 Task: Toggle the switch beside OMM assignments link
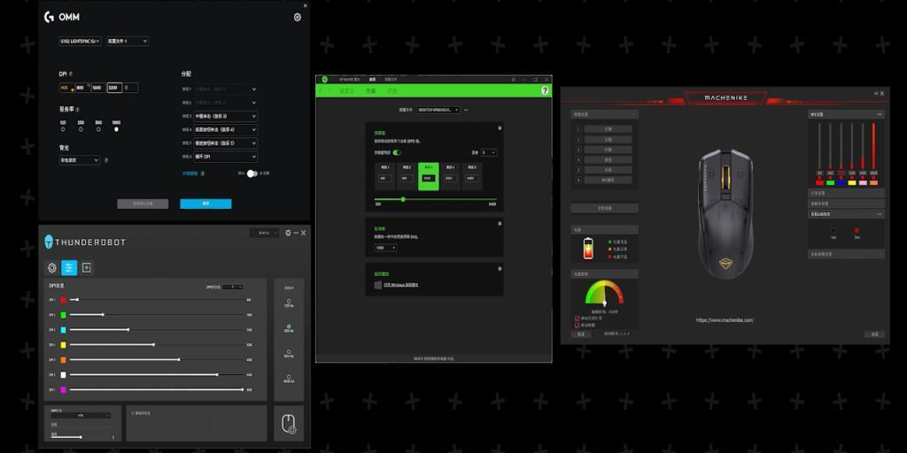click(252, 173)
